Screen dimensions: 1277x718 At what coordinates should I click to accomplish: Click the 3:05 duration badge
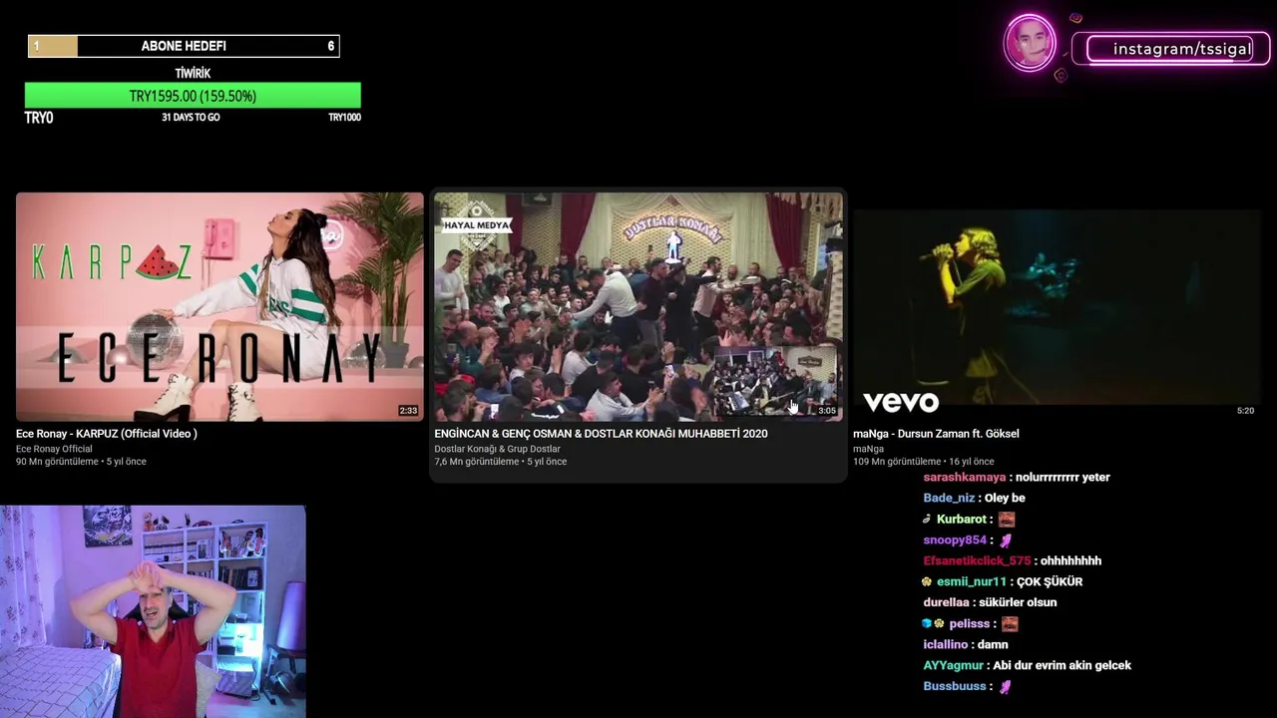point(827,411)
